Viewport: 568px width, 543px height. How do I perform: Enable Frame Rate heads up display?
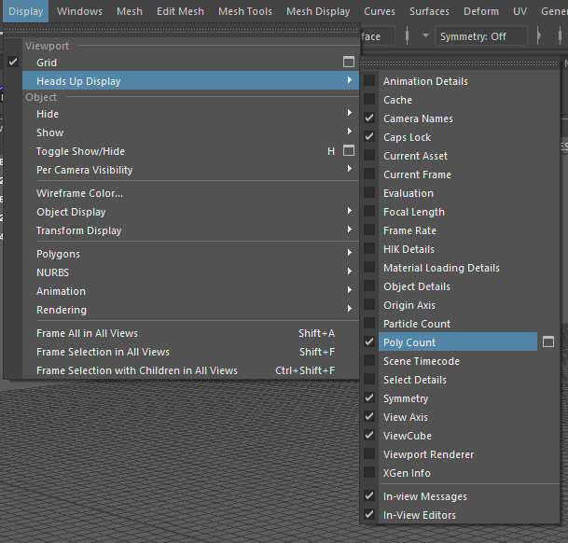[x=370, y=230]
